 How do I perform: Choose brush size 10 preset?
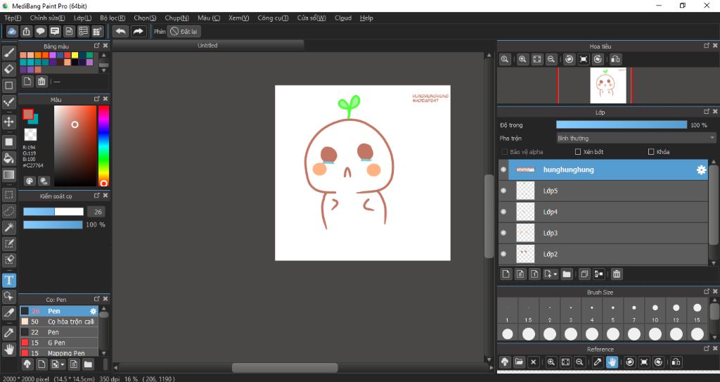click(x=655, y=312)
